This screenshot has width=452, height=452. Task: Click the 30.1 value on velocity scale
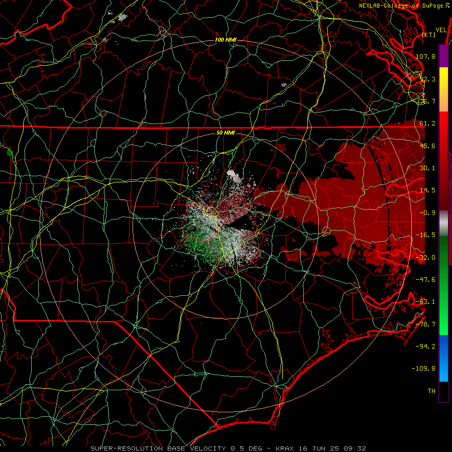coord(427,168)
